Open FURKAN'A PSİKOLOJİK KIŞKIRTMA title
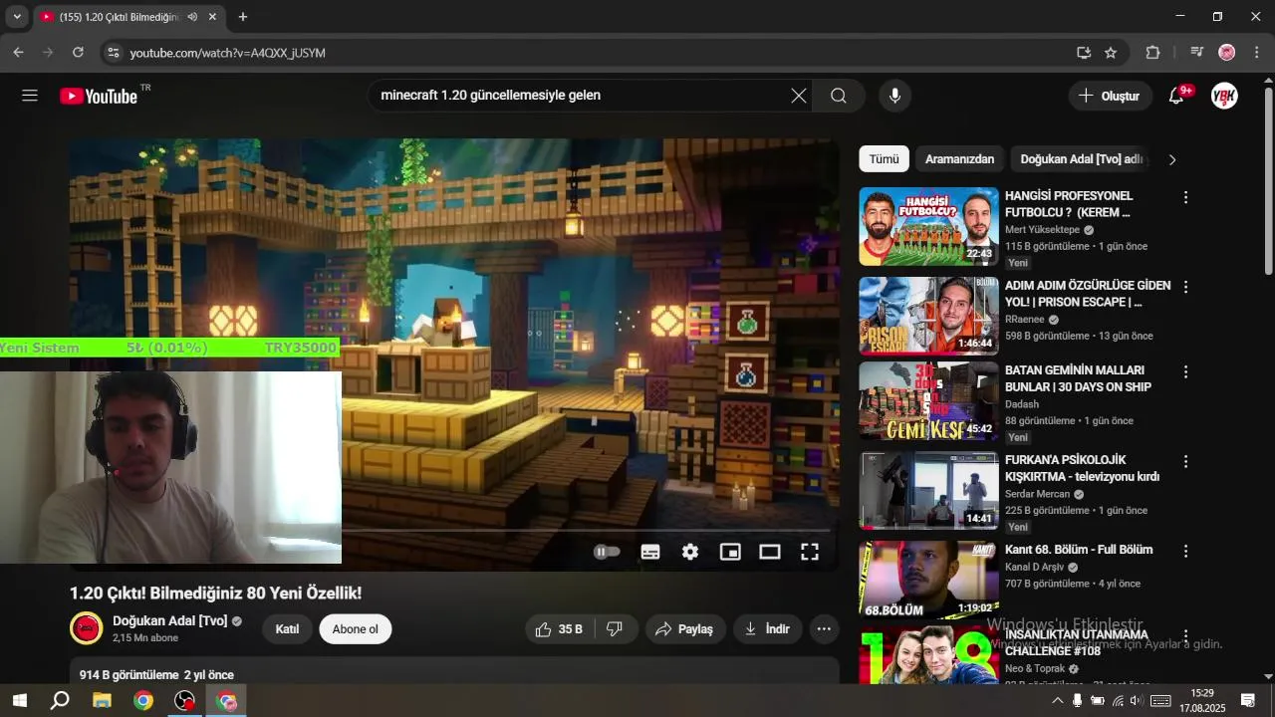Viewport: 1275px width, 717px height. 1082,468
